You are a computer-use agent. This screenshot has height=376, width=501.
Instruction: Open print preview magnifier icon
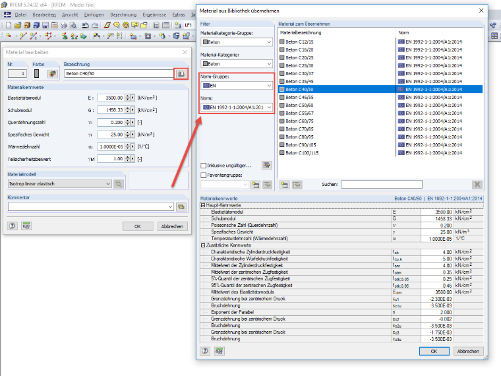73,25
